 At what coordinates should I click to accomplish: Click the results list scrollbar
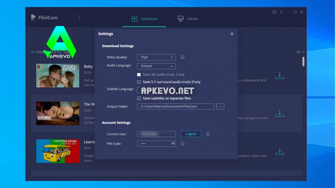pos(303,61)
